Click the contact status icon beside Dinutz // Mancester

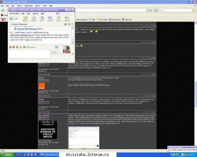pos(11,24)
